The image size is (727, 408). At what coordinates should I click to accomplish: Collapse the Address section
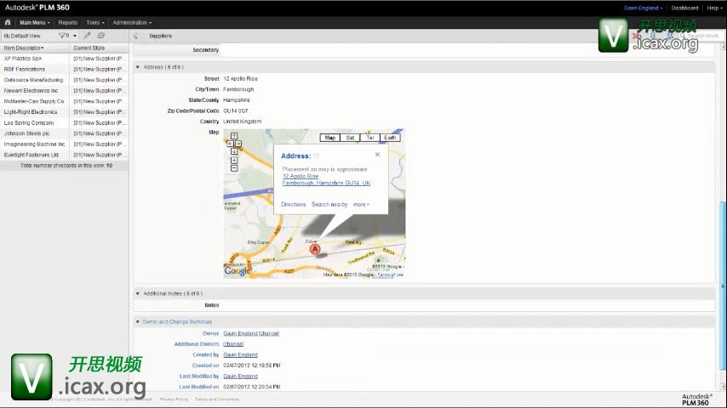[x=138, y=67]
